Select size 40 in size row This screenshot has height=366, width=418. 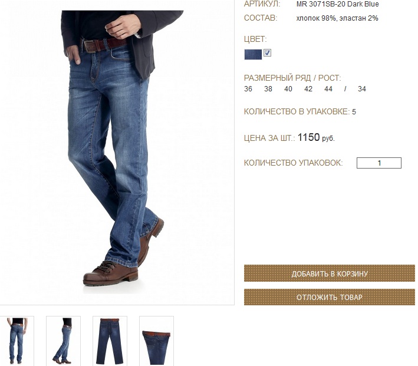pos(288,89)
